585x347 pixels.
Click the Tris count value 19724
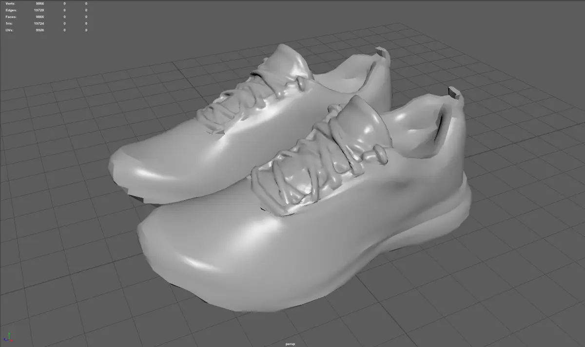[x=39, y=23]
